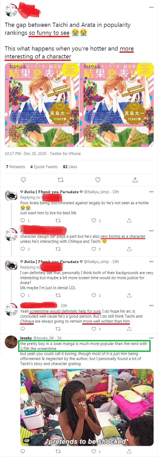Image resolution: width=158 pixels, height=457 pixels.
Task: Open more options on leosky's reply
Action: (151, 338)
